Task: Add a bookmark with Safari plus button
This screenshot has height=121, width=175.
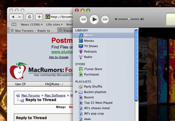Action: (x=39, y=17)
